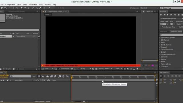This screenshot has height=103, width=183.
Task: Open project flowchart view icon
Action: tap(39, 36)
